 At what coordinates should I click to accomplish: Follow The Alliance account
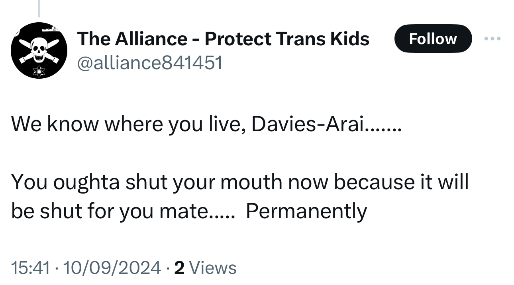click(433, 39)
